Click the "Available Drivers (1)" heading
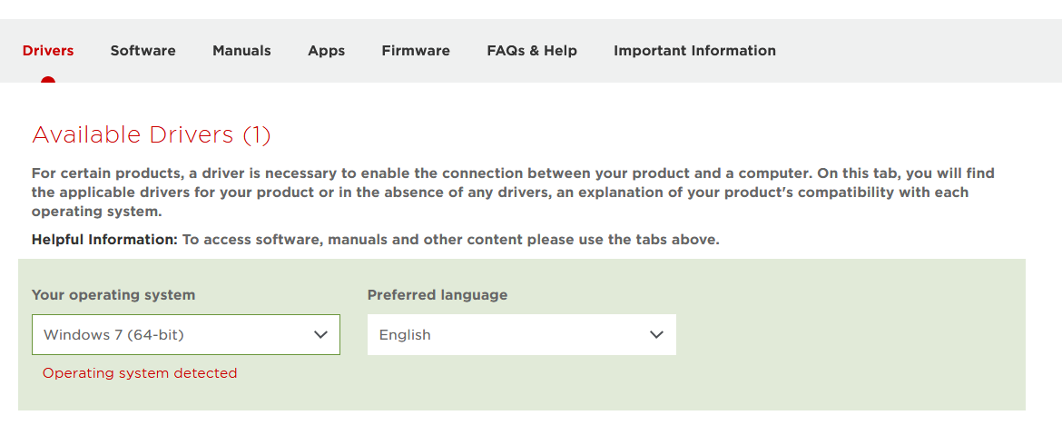1062x435 pixels. (x=152, y=135)
